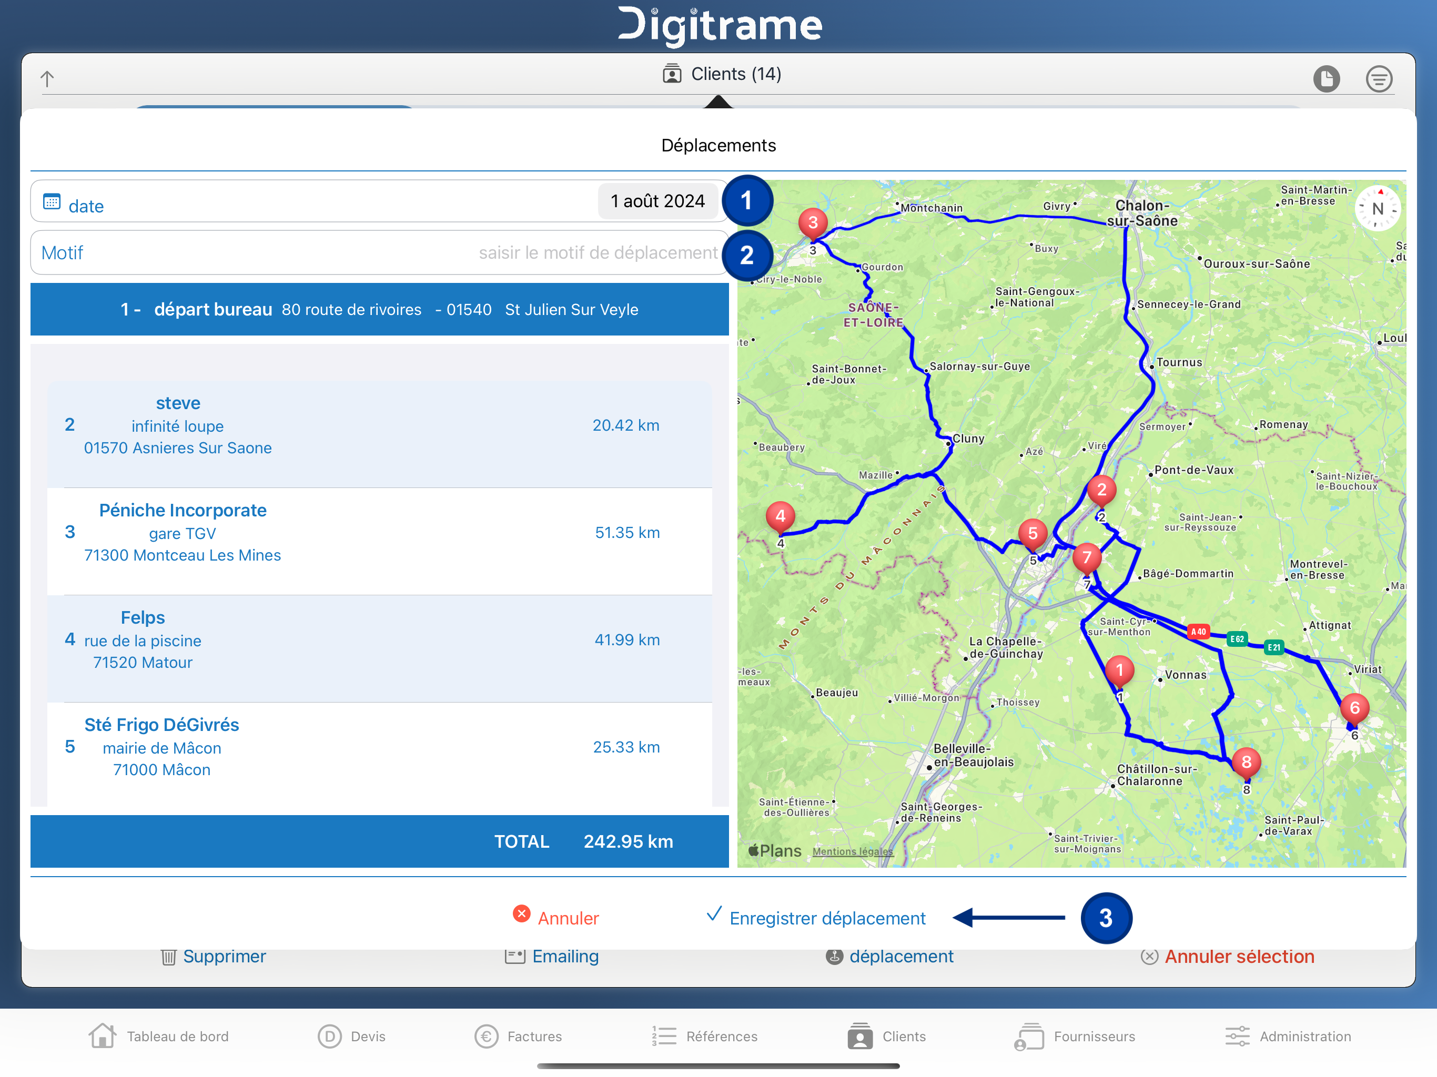Click Enregistrer déplacement
This screenshot has height=1077, width=1437.
tap(816, 917)
